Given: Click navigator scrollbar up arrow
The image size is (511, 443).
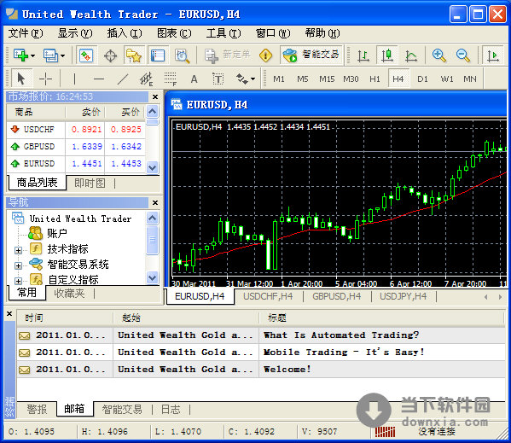Looking at the screenshot, I should [152, 218].
